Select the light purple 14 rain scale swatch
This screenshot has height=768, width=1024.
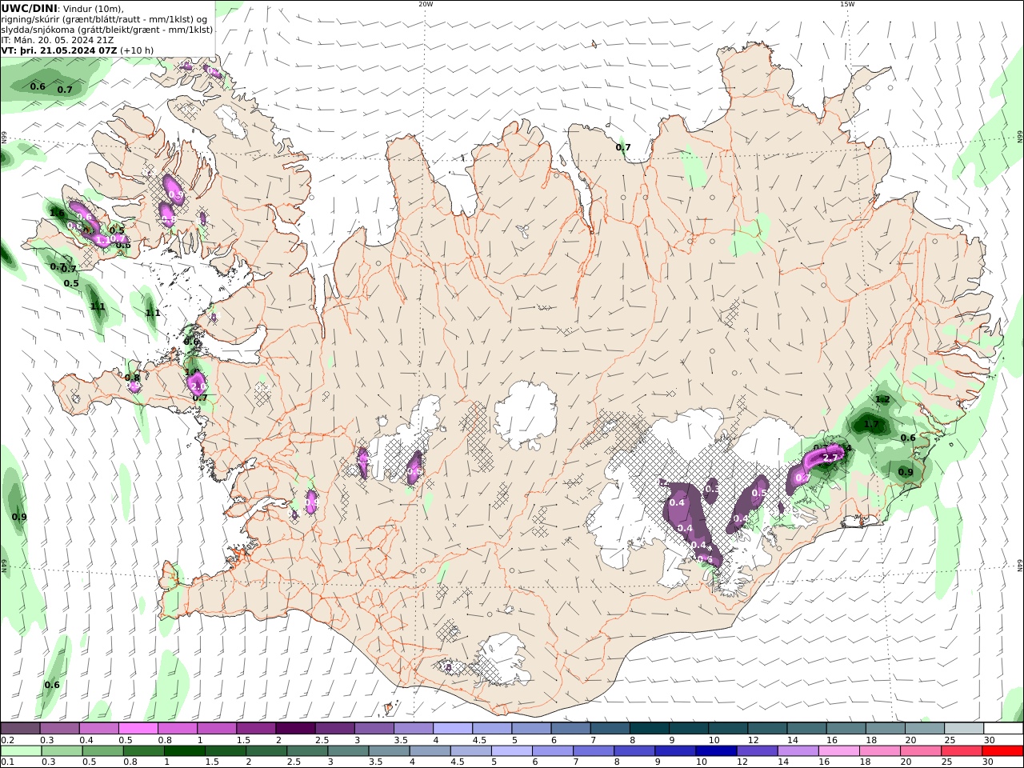point(798,751)
